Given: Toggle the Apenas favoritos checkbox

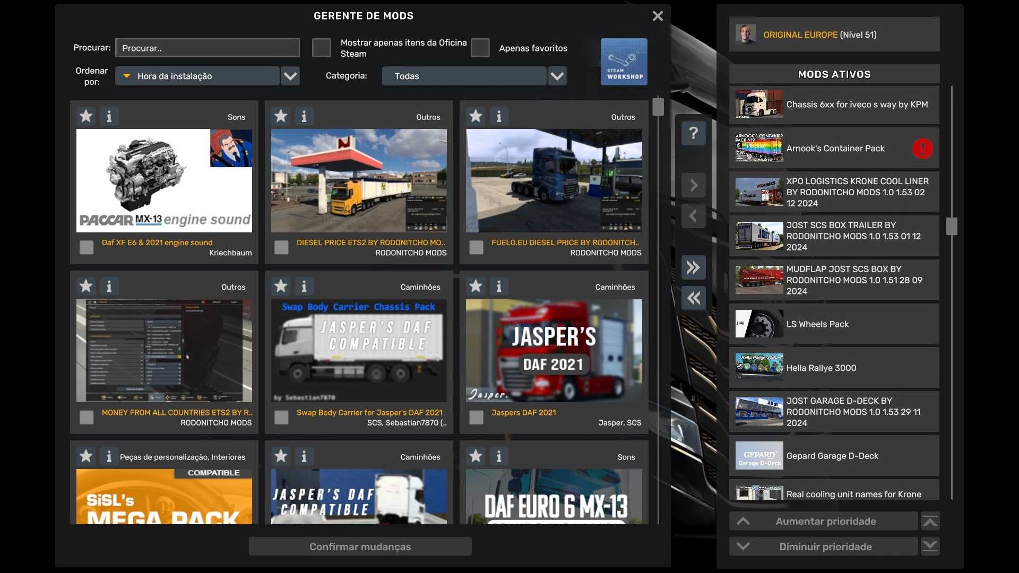Looking at the screenshot, I should (x=480, y=48).
